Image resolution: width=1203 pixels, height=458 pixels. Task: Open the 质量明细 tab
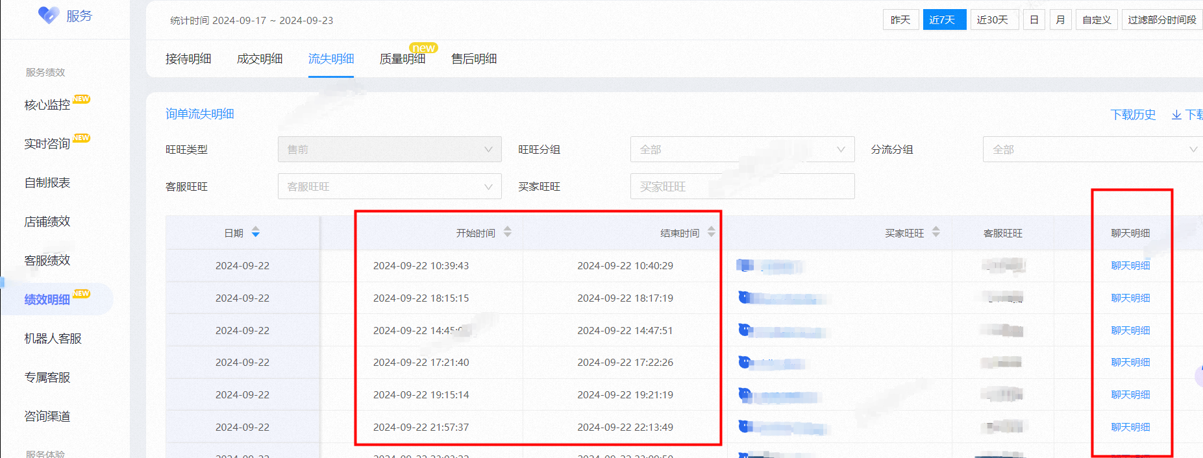point(403,59)
